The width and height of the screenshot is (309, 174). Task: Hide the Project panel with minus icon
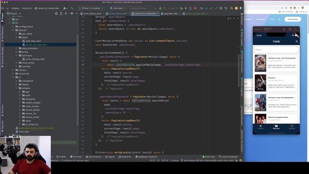click(76, 14)
